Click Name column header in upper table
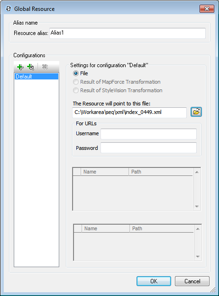 point(105,172)
